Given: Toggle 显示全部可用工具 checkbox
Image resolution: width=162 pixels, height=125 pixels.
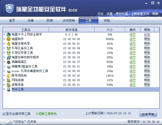Looking at the screenshot, I should (x=4, y=114).
